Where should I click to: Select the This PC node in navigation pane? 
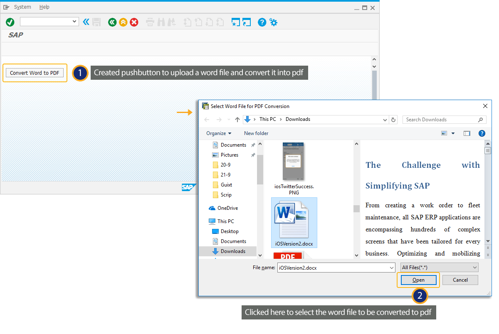[225, 221]
